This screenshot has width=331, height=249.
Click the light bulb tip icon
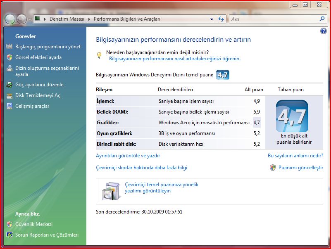pyautogui.click(x=99, y=55)
